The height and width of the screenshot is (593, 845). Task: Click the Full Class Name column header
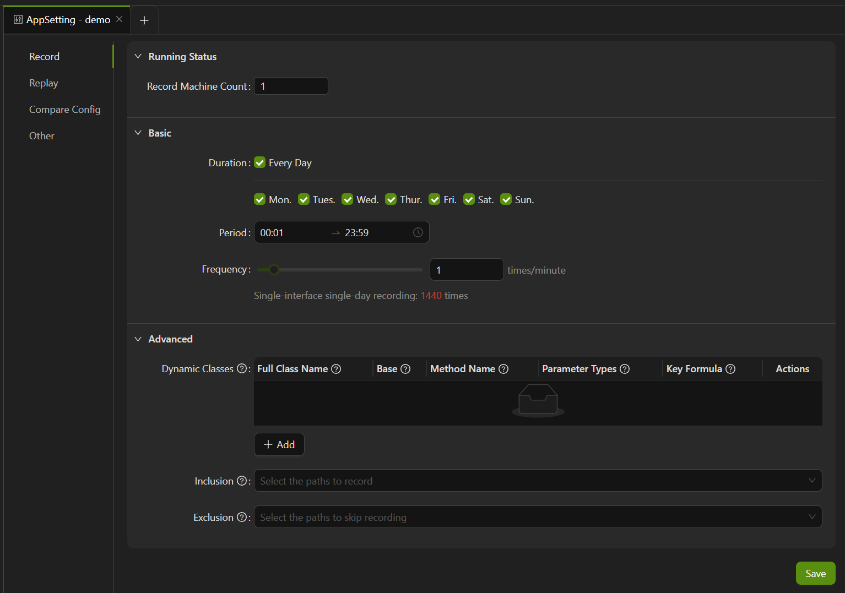(x=292, y=369)
